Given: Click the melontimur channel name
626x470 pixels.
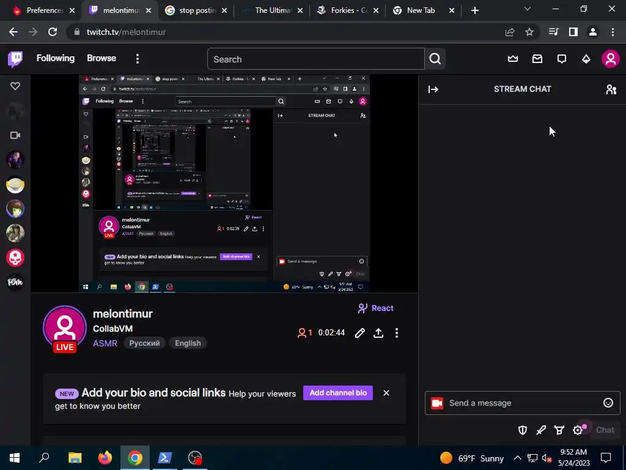Looking at the screenshot, I should click(123, 314).
